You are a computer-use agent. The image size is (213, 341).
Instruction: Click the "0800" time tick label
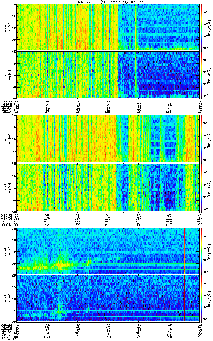[199, 337]
